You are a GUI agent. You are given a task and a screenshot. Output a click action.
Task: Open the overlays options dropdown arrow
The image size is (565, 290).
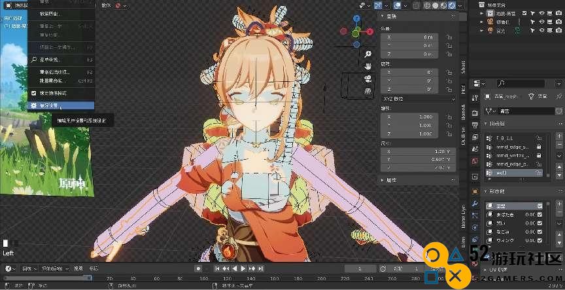click(404, 5)
